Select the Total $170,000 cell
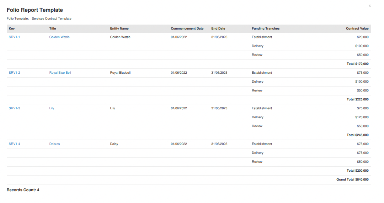The height and width of the screenshot is (203, 384). [x=358, y=64]
